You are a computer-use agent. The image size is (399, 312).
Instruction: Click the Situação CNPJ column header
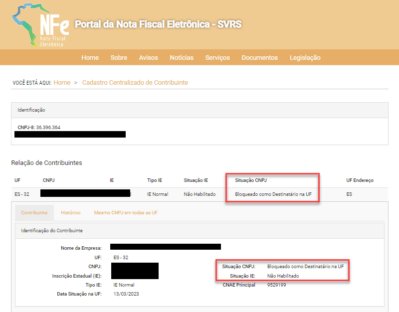[x=251, y=180]
